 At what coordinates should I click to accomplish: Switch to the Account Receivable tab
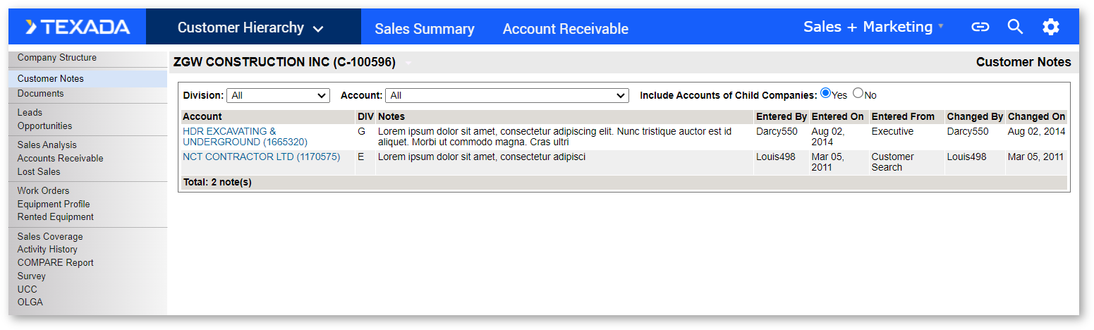(x=566, y=29)
